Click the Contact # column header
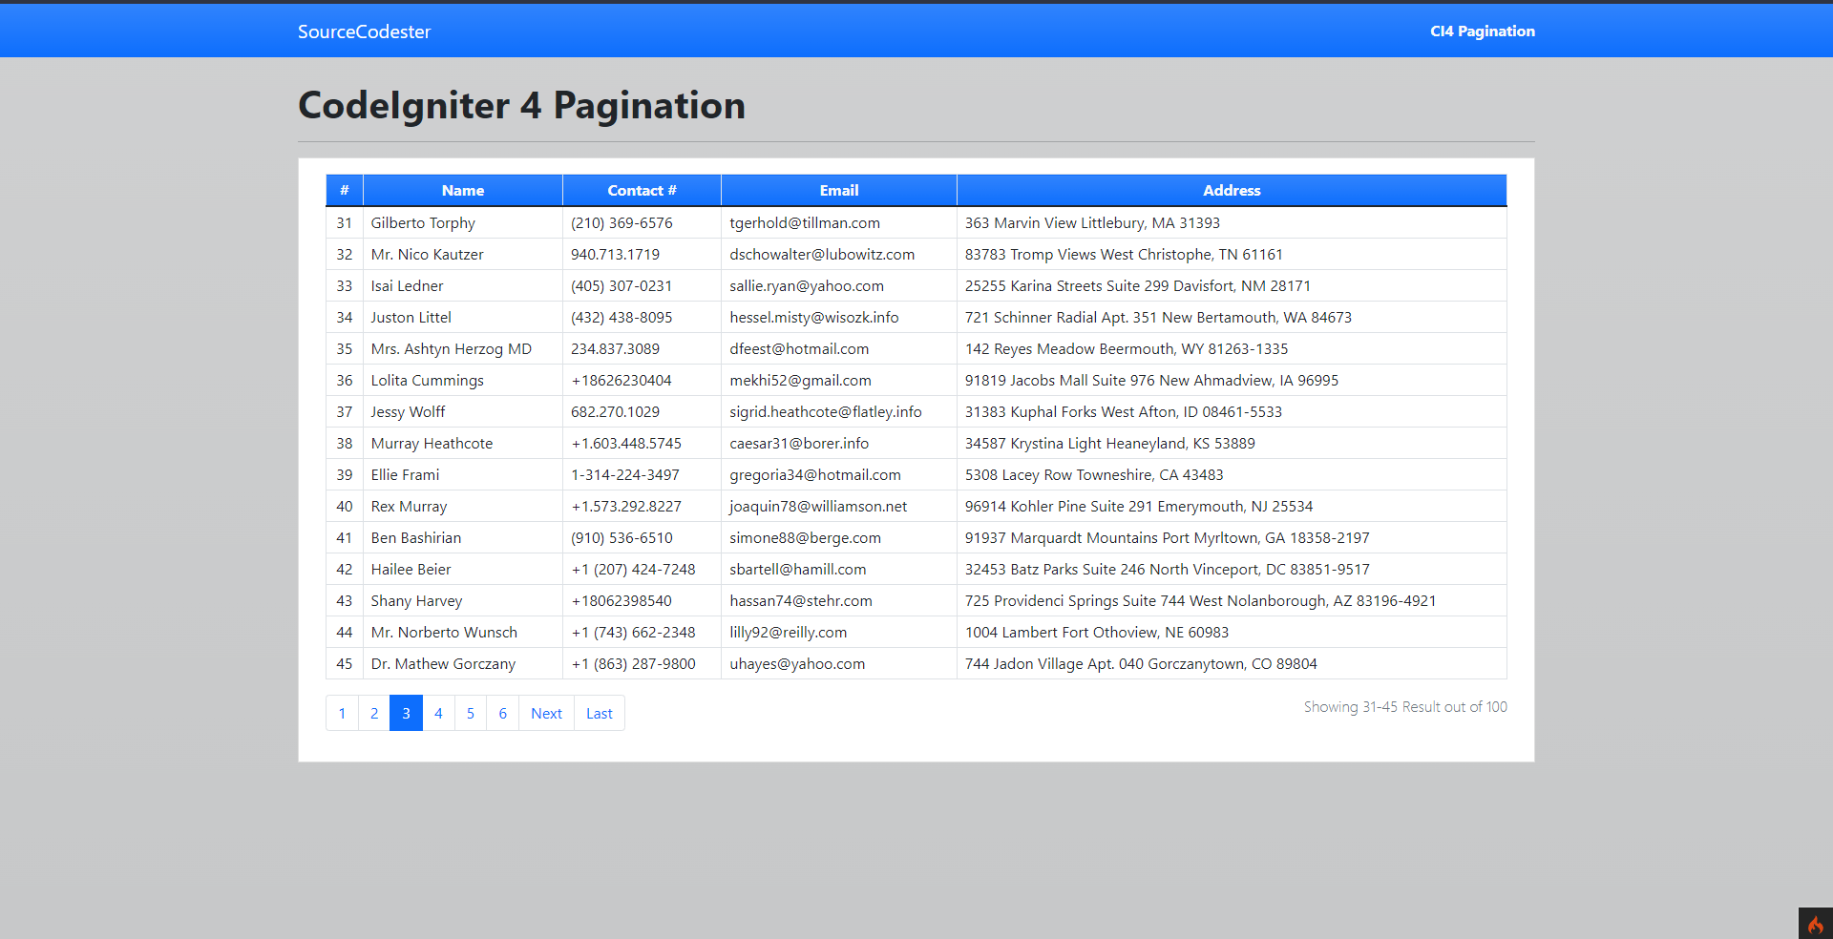Screen dimensions: 1833x939 tap(641, 190)
